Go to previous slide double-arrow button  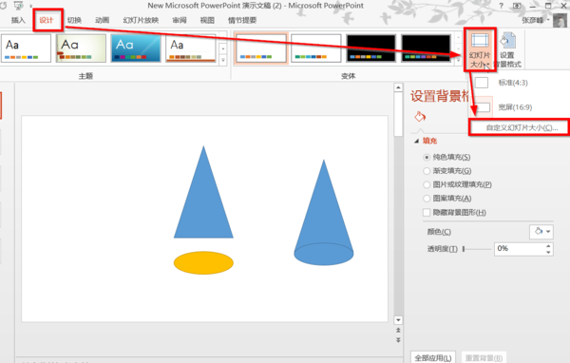398,331
